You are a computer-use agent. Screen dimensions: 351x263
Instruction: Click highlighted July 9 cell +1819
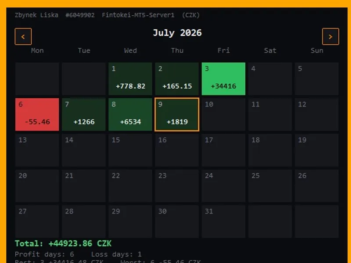[x=177, y=114]
